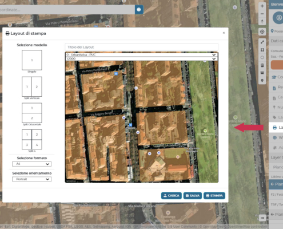Image resolution: width=283 pixels, height=229 pixels.
Task: Click the STAMPA print button
Action: tap(214, 196)
